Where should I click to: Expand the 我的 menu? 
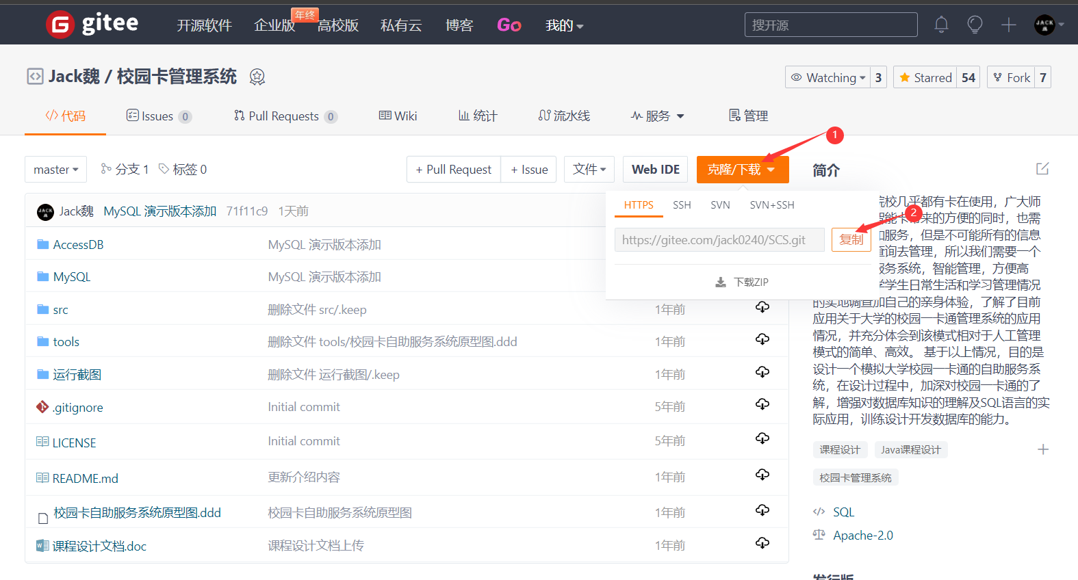pos(564,25)
